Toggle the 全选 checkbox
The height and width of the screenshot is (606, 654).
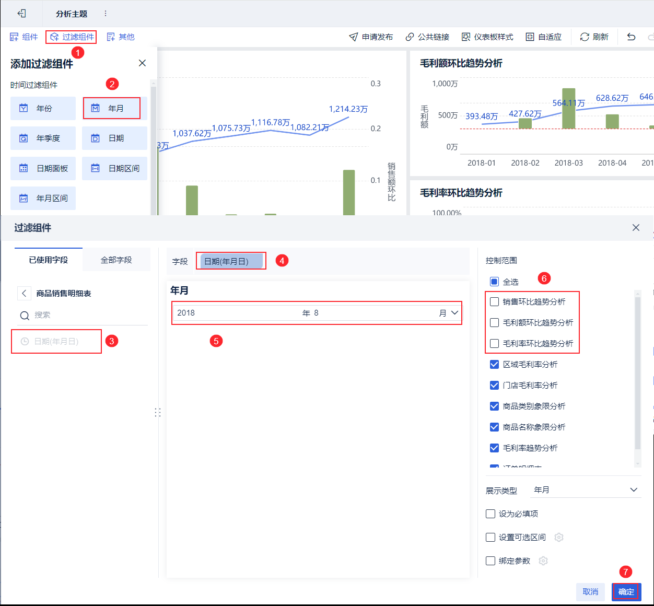pyautogui.click(x=495, y=282)
